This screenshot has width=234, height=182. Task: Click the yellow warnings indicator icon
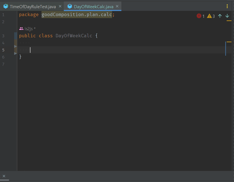[209, 16]
